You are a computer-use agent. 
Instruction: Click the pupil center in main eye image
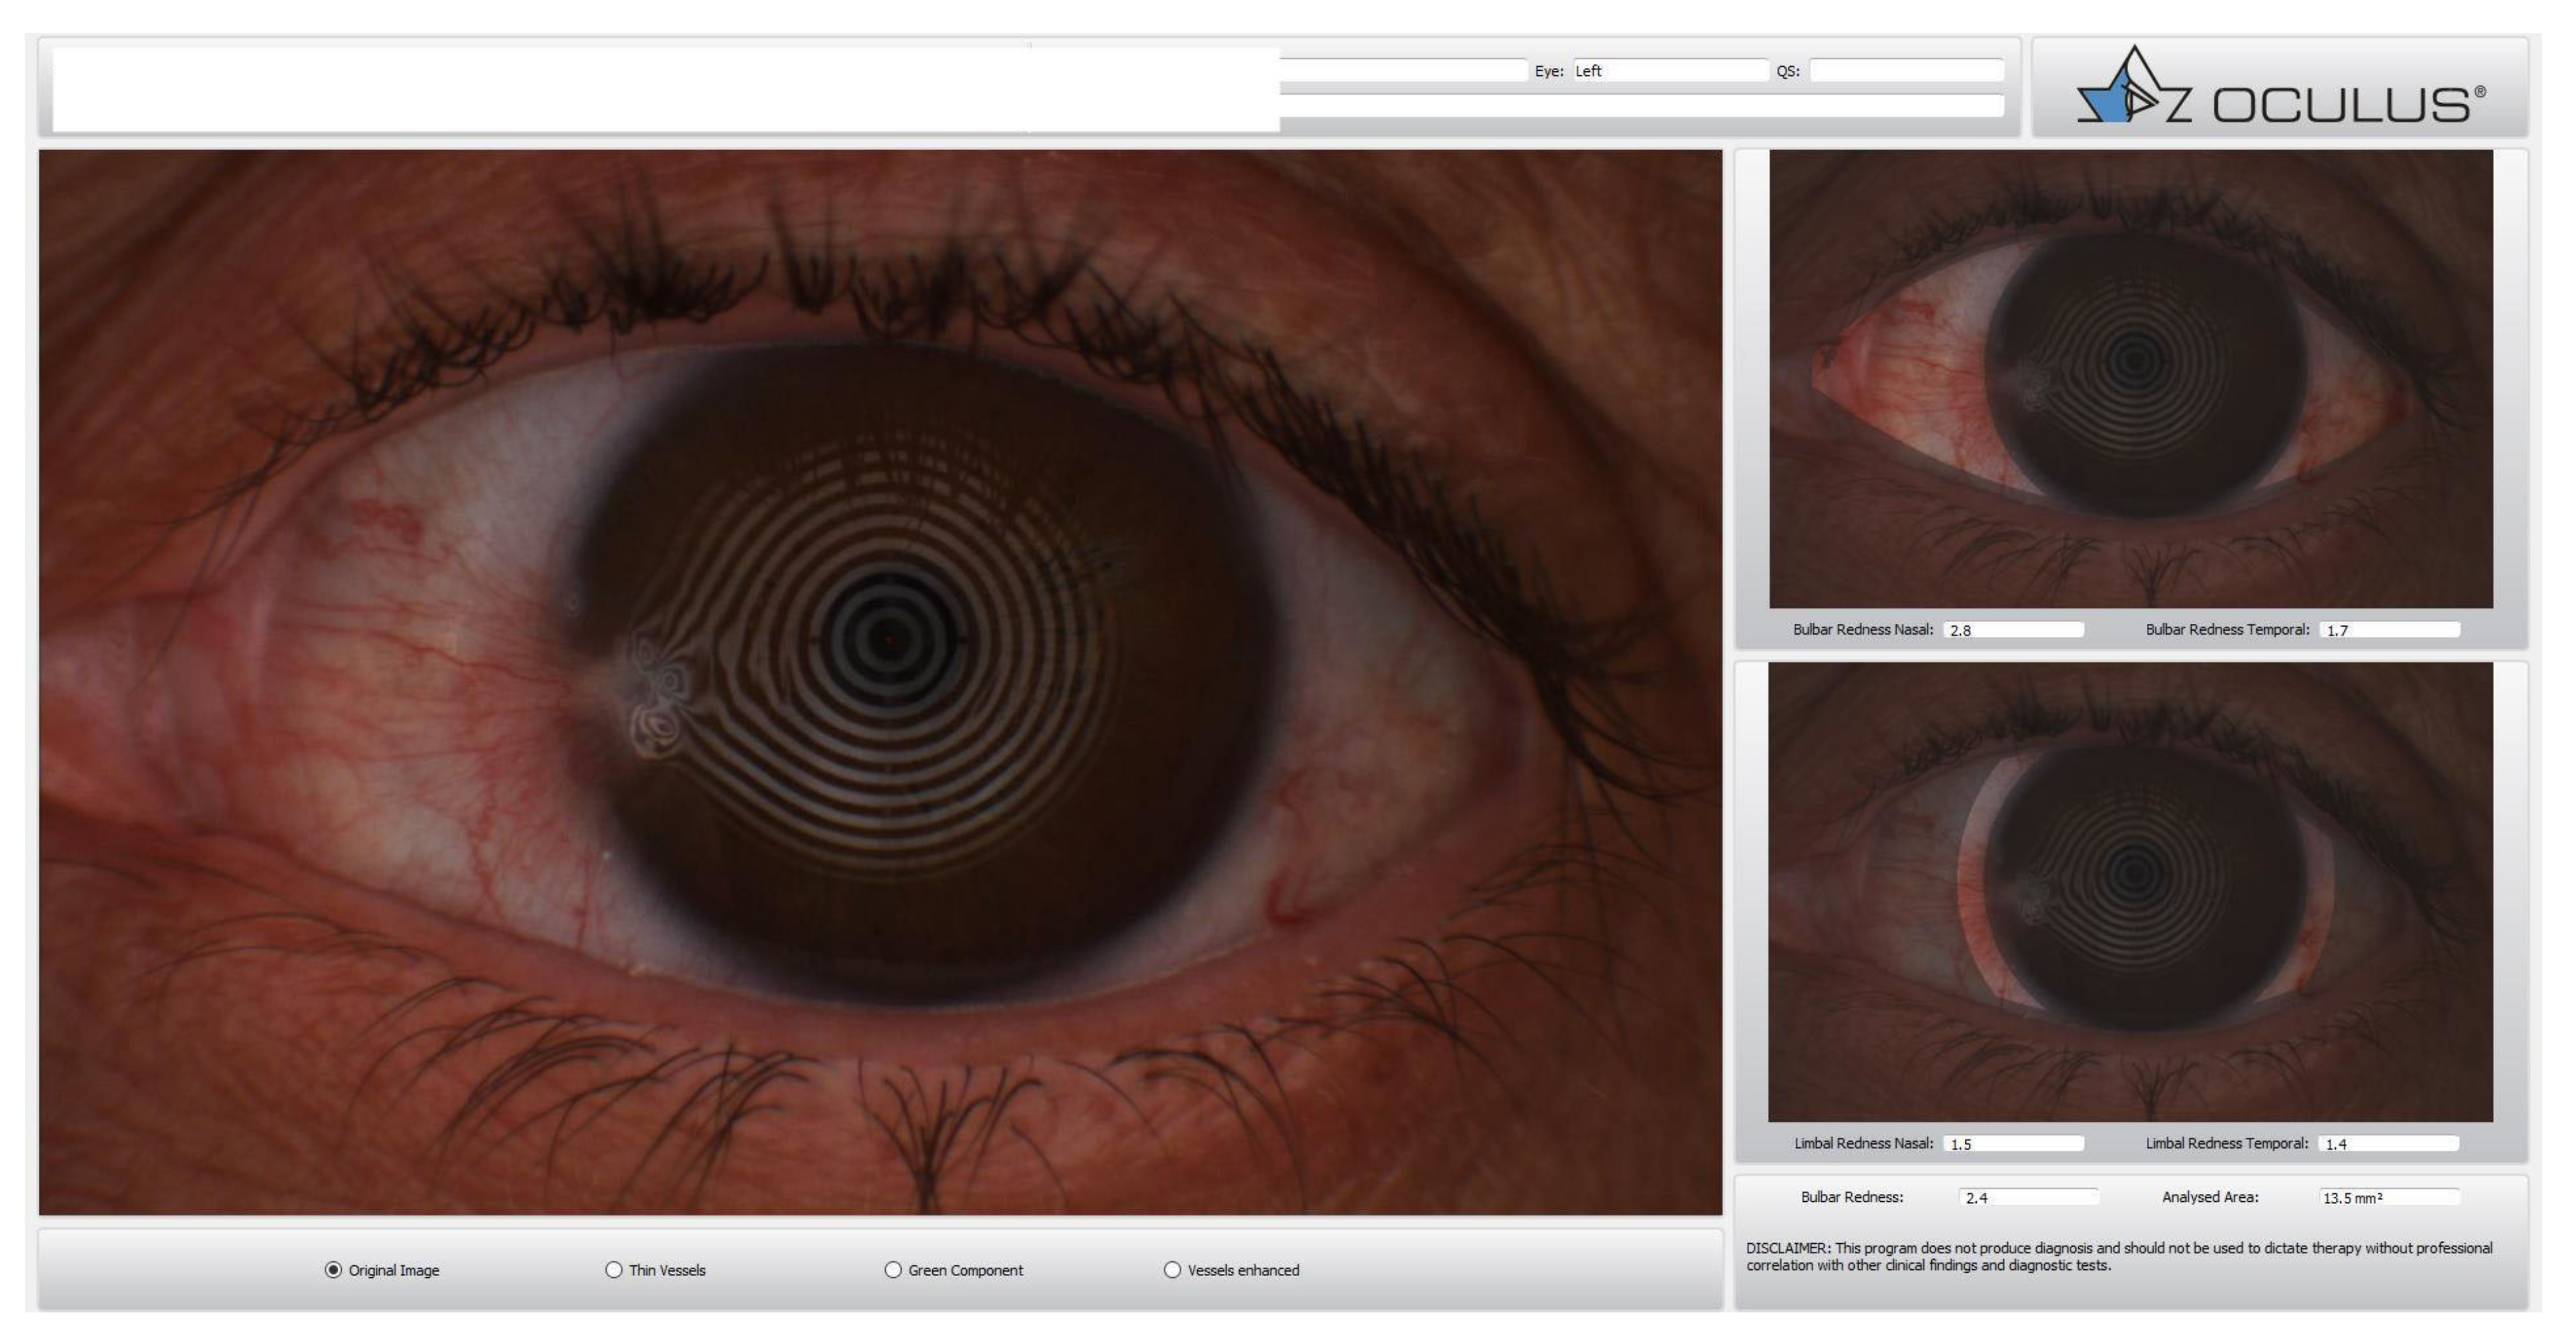click(889, 638)
